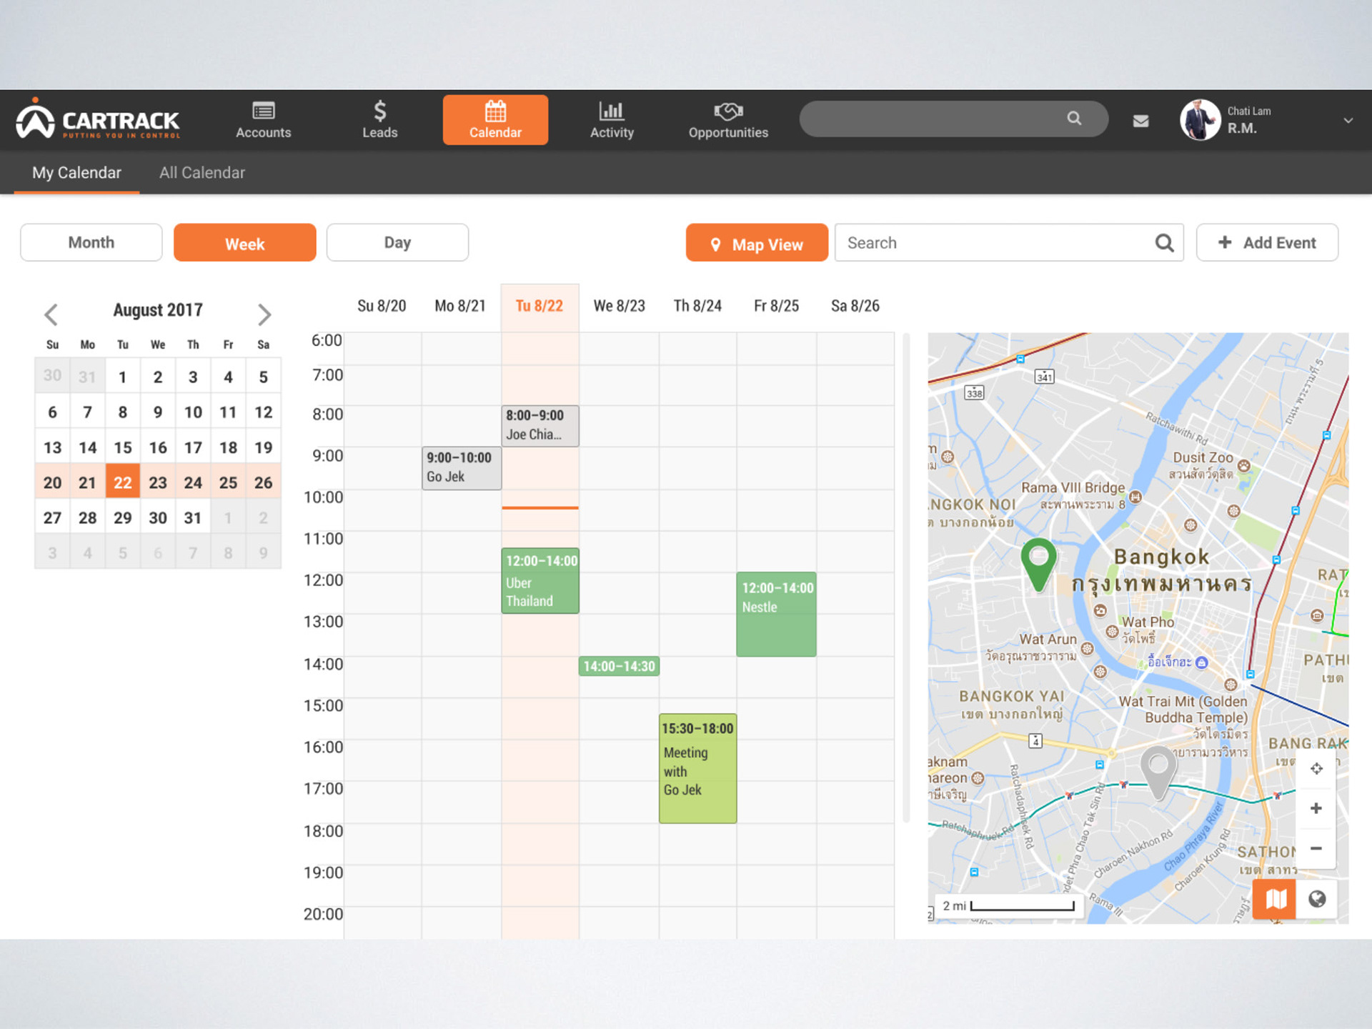Open the 9:00–10:00 Go Jek event
The height and width of the screenshot is (1029, 1372).
pos(462,468)
